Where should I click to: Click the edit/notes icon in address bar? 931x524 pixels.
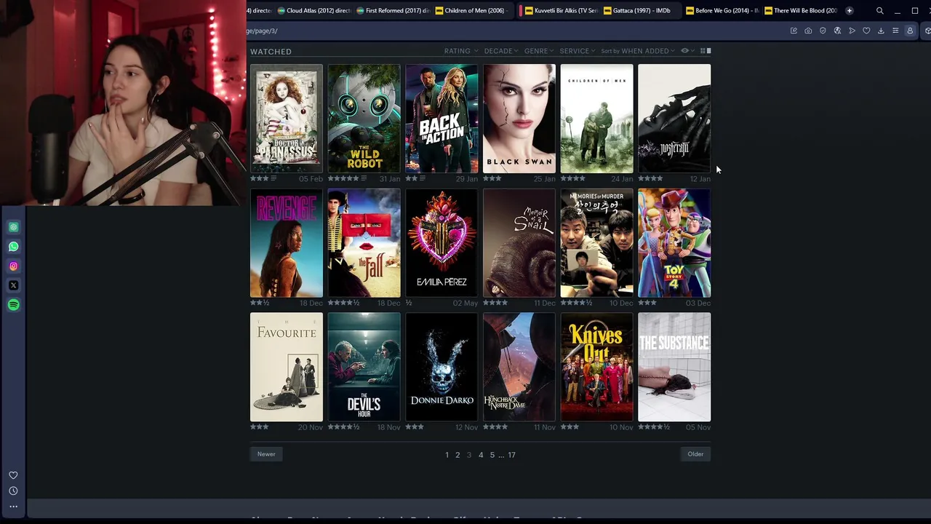click(794, 31)
